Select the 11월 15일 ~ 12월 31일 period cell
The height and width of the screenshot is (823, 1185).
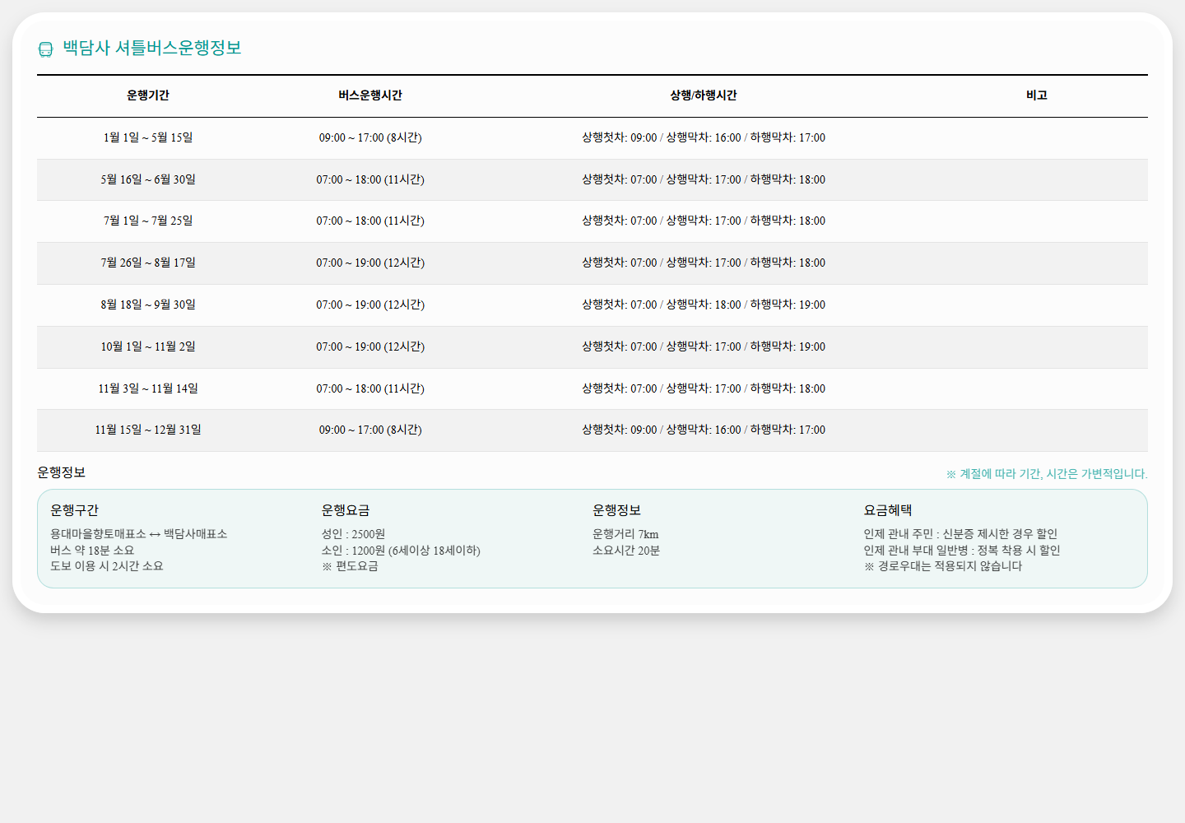[x=148, y=430]
